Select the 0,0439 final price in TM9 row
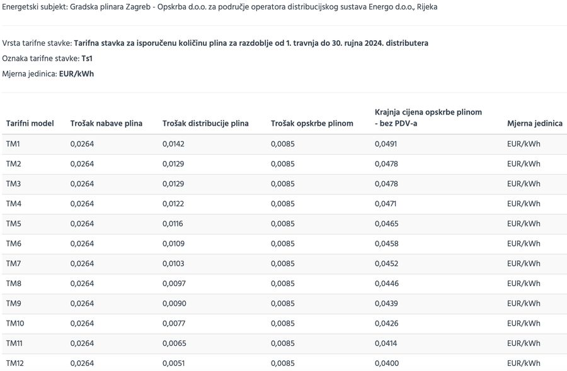The image size is (567, 371). coord(386,304)
